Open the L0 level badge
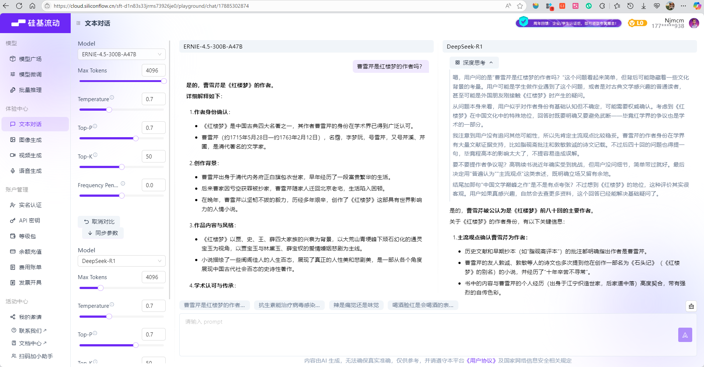The width and height of the screenshot is (704, 367). point(637,23)
